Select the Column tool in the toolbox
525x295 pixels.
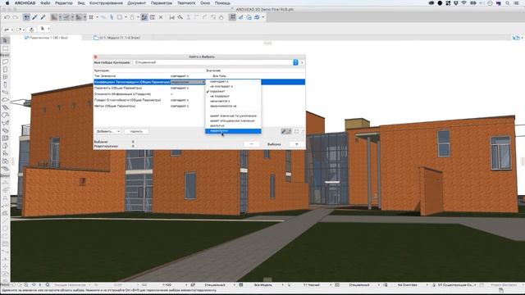tap(5, 84)
